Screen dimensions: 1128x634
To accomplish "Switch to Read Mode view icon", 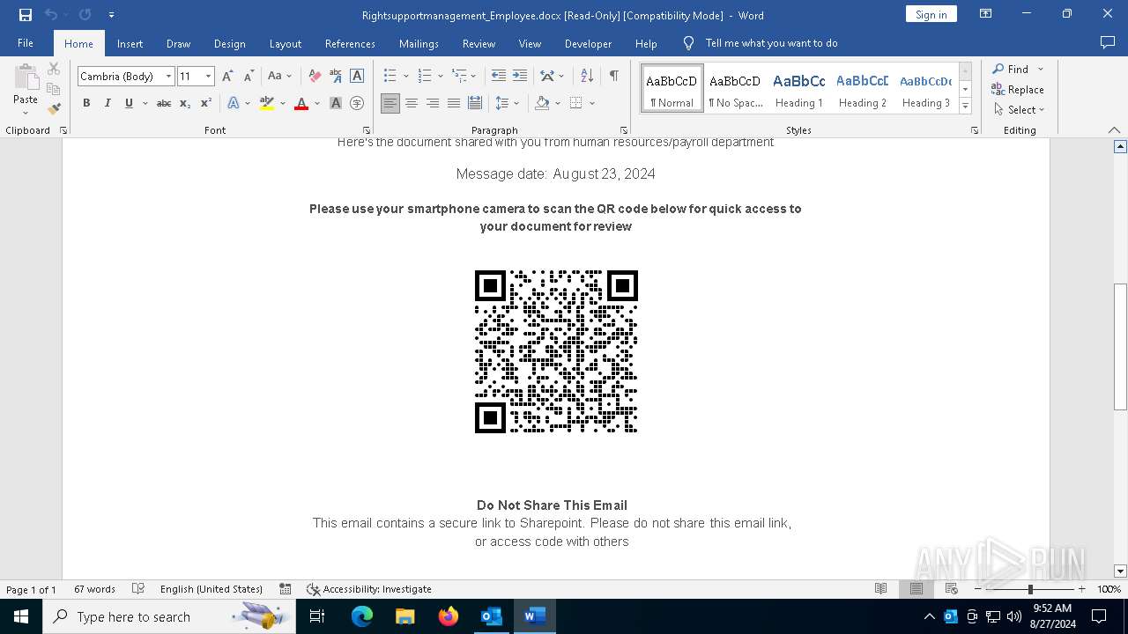I will [x=881, y=589].
